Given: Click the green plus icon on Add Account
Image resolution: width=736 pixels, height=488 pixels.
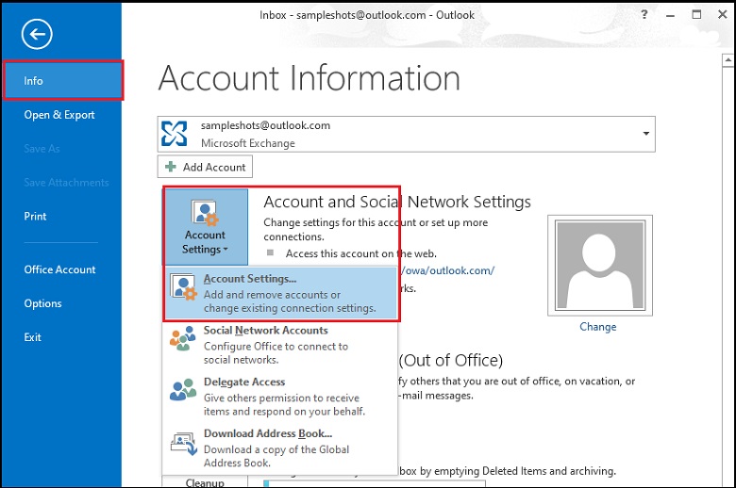Looking at the screenshot, I should pos(171,167).
